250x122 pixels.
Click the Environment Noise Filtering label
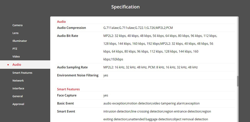point(78,75)
